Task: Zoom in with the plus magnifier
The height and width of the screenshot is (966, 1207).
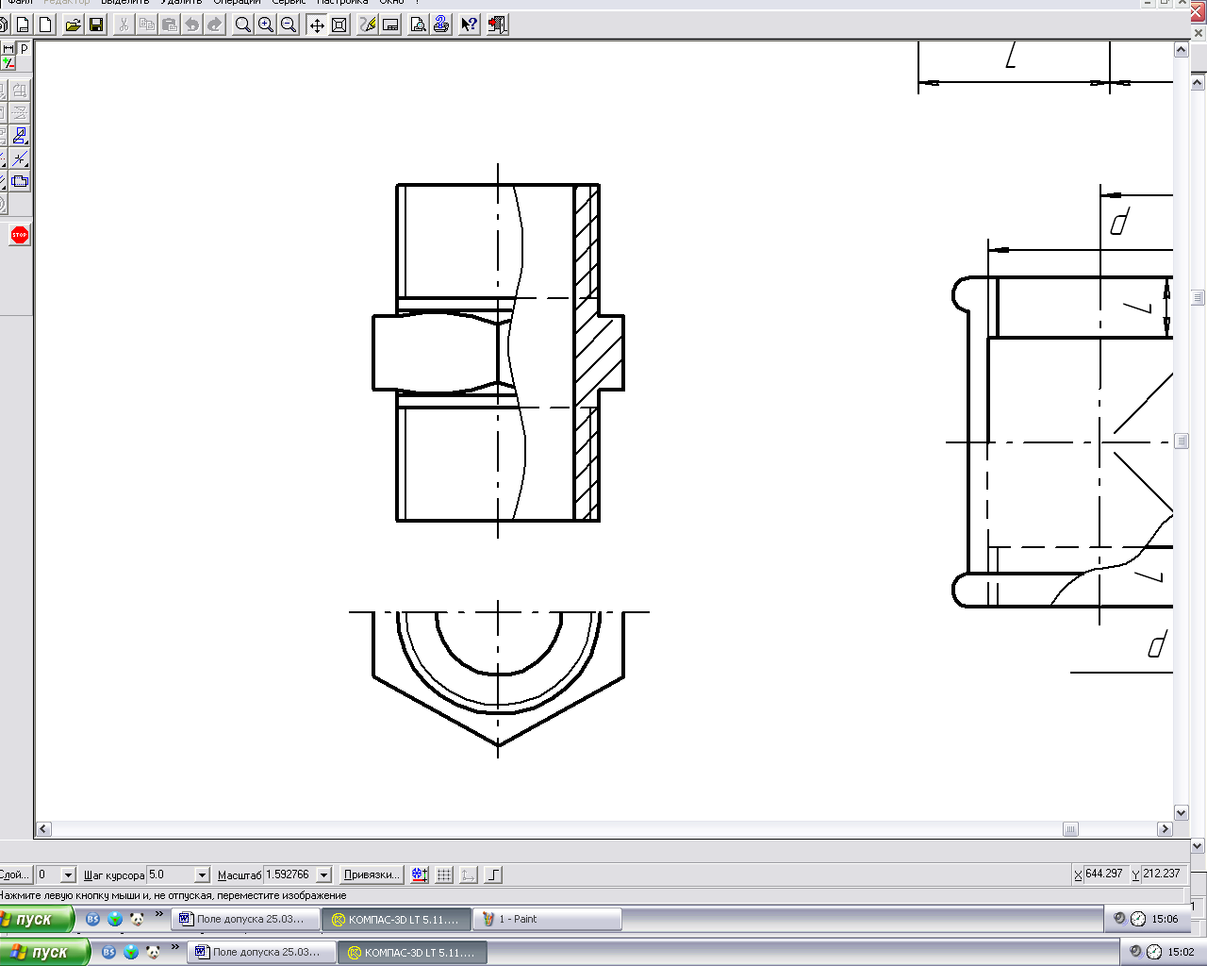Action: click(266, 25)
